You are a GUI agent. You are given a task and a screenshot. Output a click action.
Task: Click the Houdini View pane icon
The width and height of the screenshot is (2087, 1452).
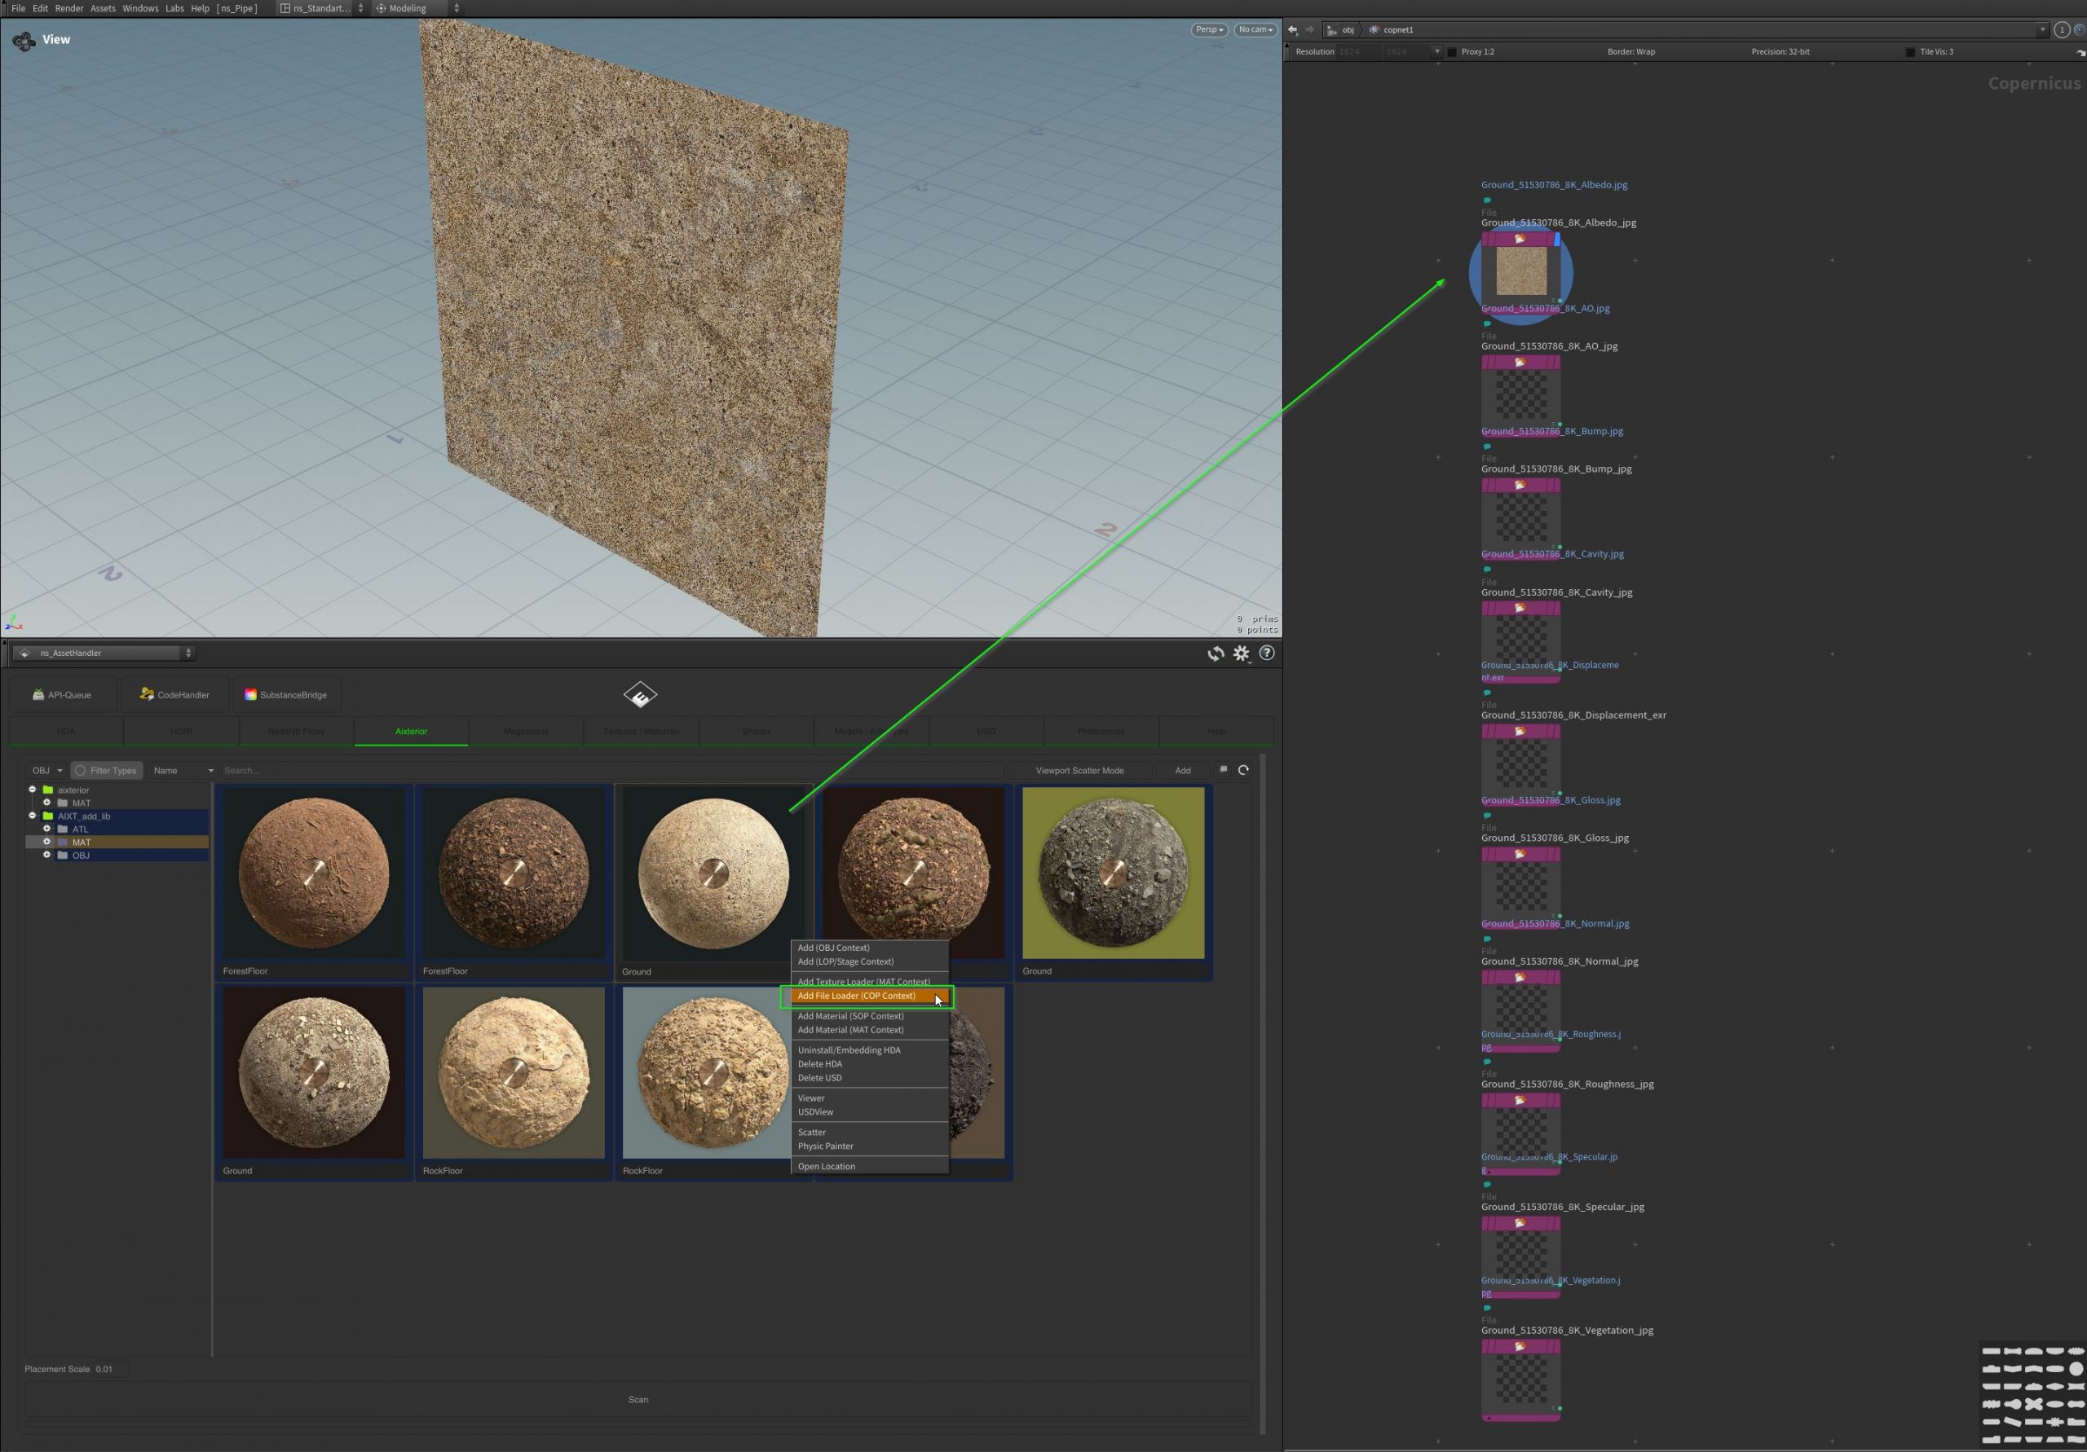[24, 40]
